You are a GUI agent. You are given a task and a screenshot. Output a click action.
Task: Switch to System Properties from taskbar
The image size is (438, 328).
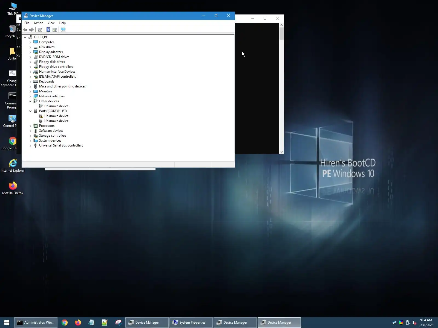(x=191, y=323)
